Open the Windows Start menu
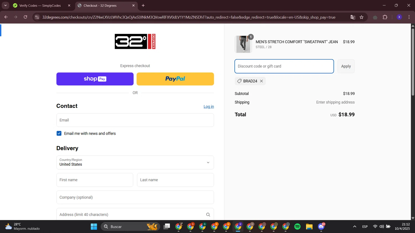Image resolution: width=415 pixels, height=233 pixels. click(x=94, y=227)
